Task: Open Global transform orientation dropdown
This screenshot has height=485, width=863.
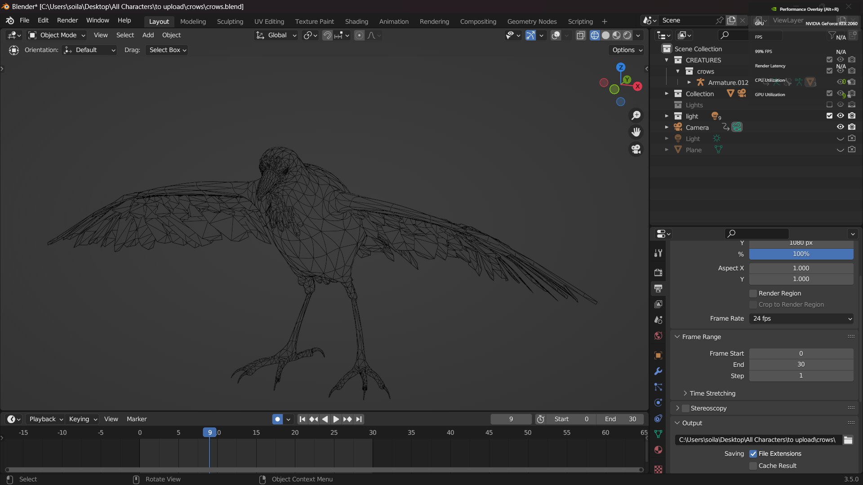Action: [276, 35]
